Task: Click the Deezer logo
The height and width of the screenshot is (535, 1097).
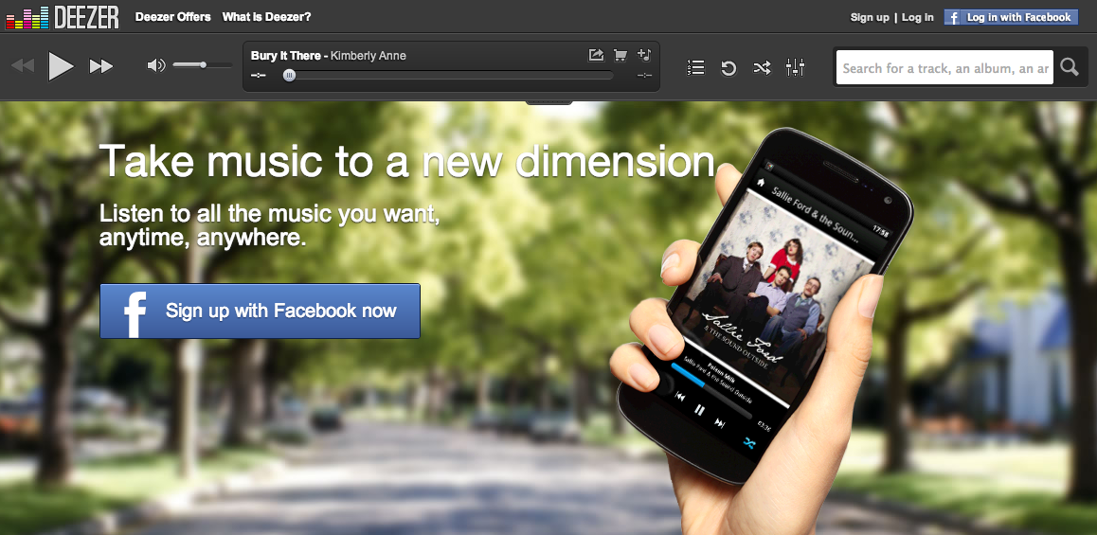Action: coord(63,17)
